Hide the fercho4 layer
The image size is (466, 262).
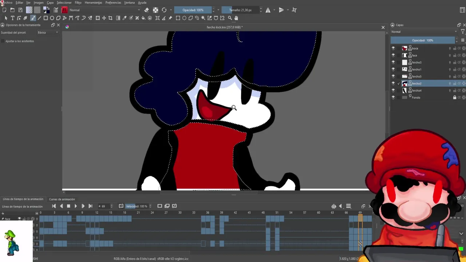(x=393, y=90)
